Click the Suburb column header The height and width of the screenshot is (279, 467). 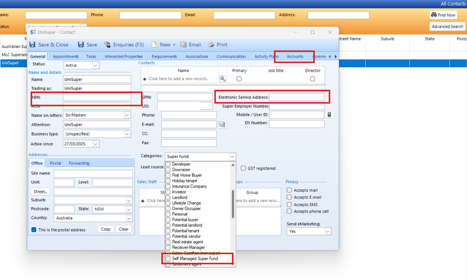pos(387,39)
